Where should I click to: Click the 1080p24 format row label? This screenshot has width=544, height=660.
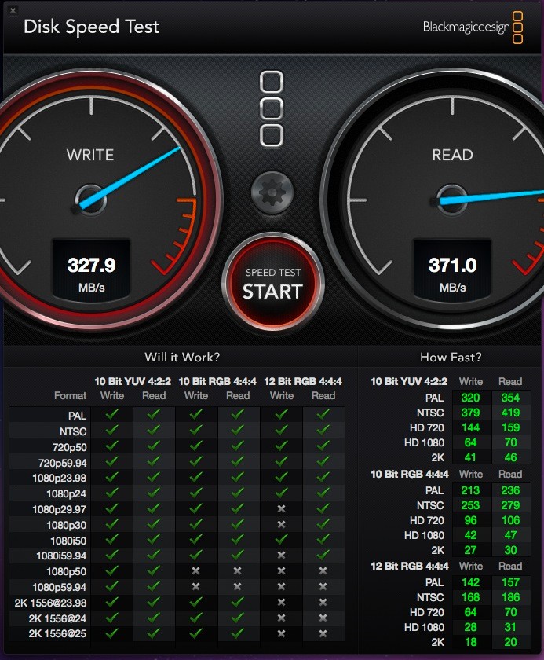(x=67, y=493)
